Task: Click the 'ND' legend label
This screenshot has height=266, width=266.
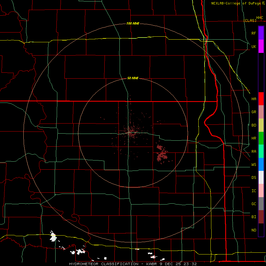Action: (x=254, y=230)
